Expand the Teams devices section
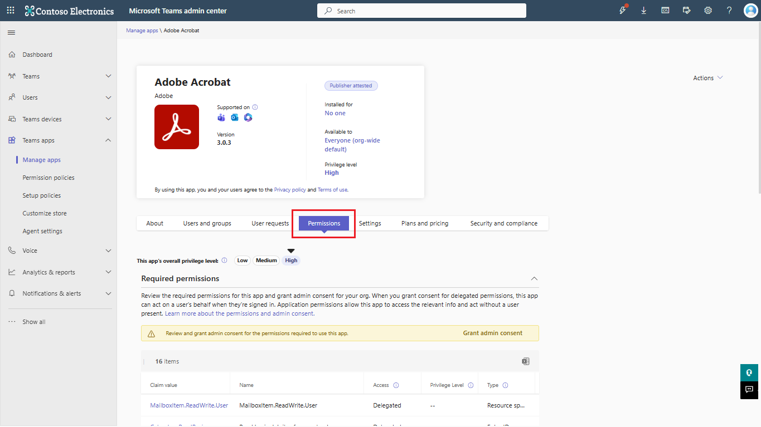This screenshot has height=427, width=761. [x=108, y=119]
